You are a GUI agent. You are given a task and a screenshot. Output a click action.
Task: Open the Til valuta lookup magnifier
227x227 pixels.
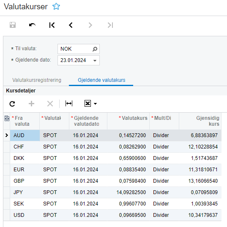95,49
